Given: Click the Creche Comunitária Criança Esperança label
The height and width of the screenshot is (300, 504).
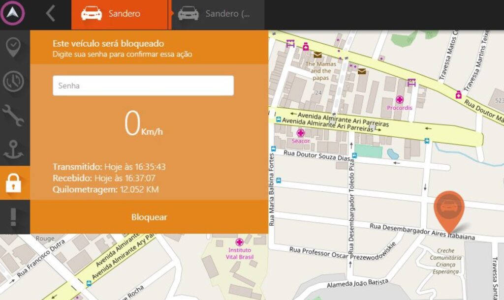Looking at the screenshot, I should (x=445, y=261).
